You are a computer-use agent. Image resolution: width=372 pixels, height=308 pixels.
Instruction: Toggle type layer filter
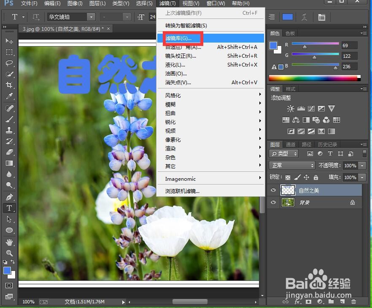coord(330,153)
